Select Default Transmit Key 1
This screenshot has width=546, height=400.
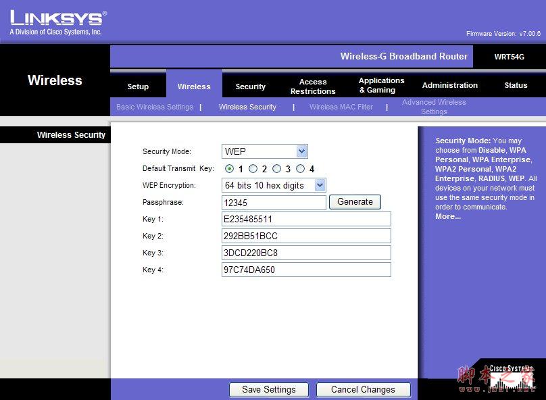(x=229, y=169)
